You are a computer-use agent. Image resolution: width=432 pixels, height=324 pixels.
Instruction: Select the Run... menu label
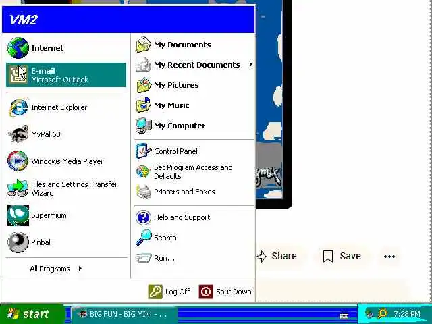164,258
